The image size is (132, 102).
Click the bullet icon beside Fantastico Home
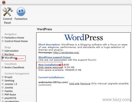tap(3, 38)
